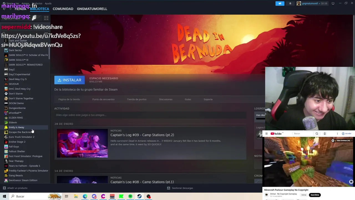Open the Discusiones link
The height and width of the screenshot is (200, 355).
tap(166, 99)
